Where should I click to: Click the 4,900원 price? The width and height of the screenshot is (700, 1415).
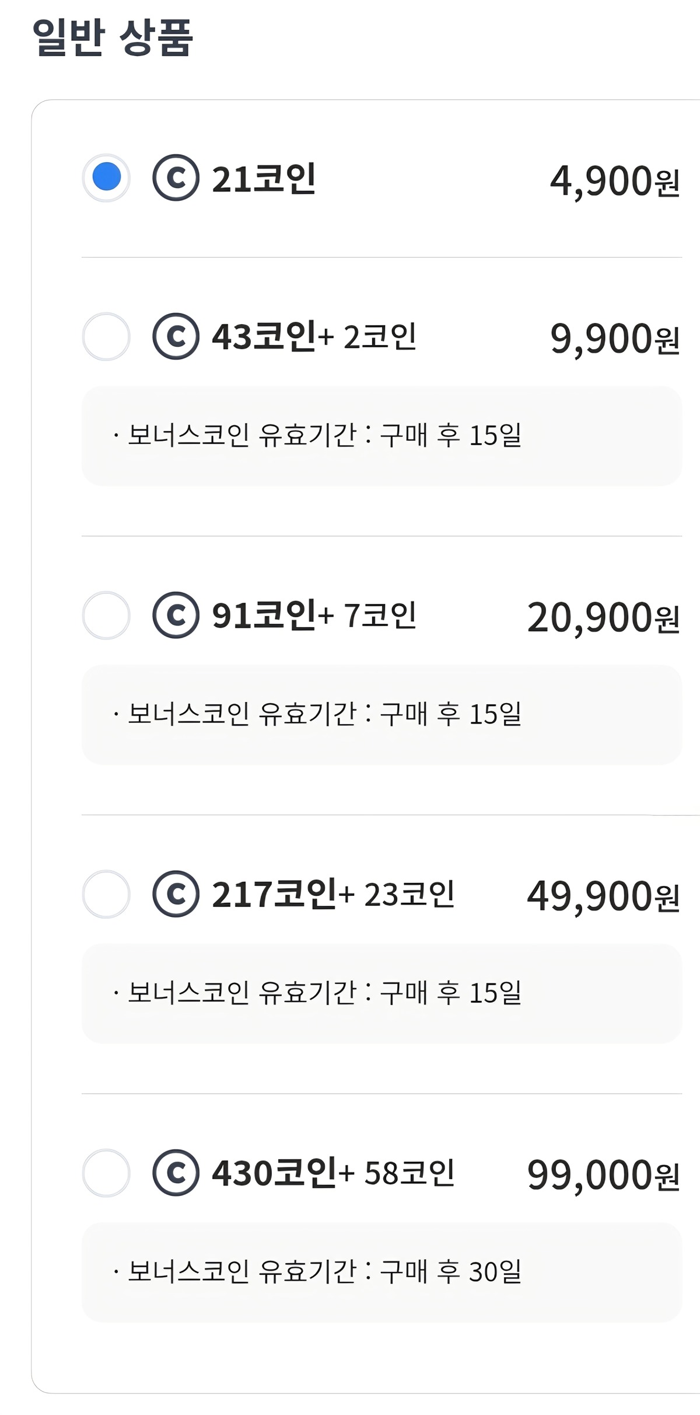pos(614,181)
